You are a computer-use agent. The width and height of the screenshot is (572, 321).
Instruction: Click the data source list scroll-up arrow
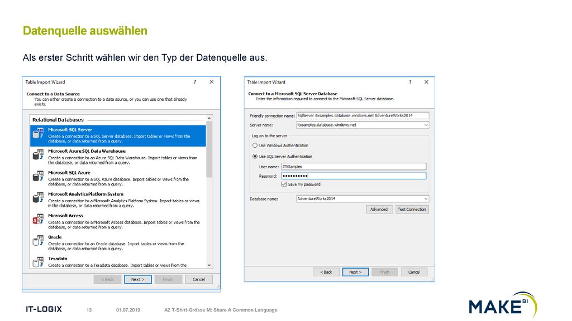(209, 118)
